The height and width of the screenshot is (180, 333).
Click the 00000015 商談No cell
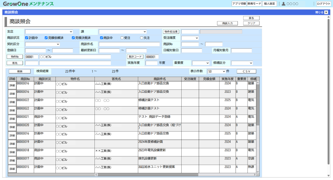[25, 169]
